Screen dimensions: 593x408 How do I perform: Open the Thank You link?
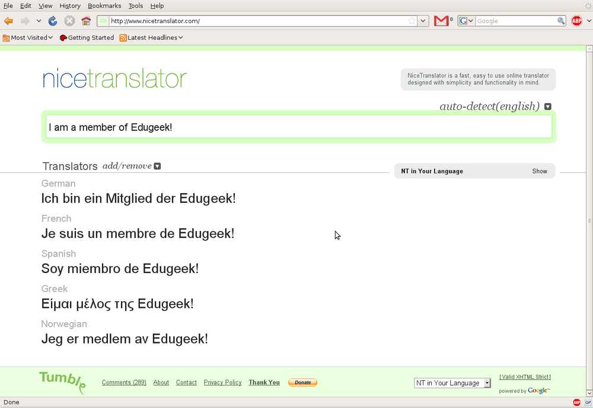(x=264, y=383)
